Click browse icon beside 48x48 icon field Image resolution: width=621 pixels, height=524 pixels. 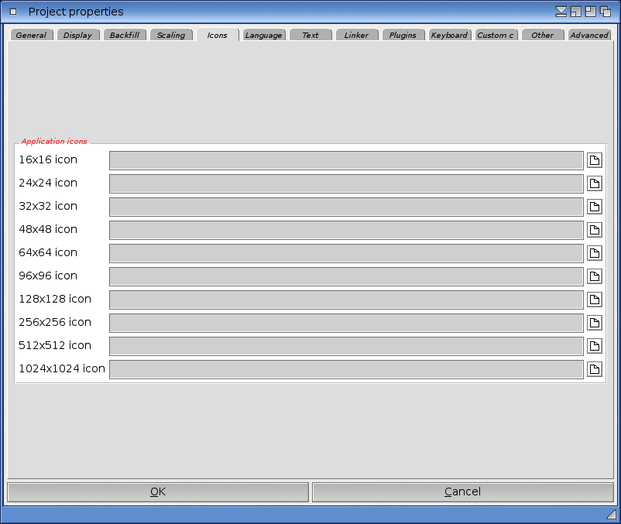[x=594, y=230]
